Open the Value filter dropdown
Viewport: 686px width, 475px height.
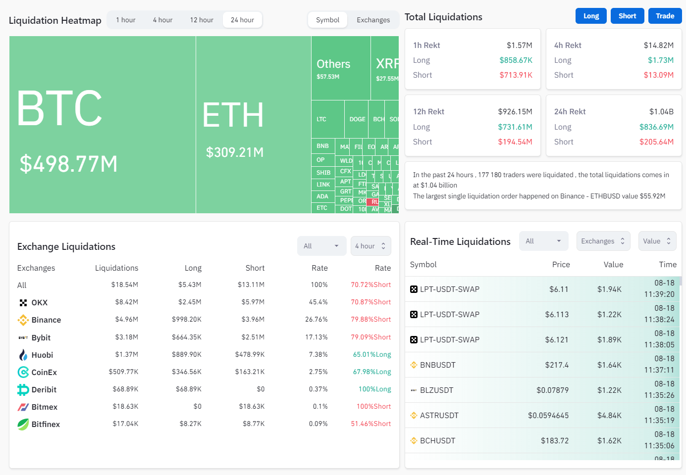point(657,241)
